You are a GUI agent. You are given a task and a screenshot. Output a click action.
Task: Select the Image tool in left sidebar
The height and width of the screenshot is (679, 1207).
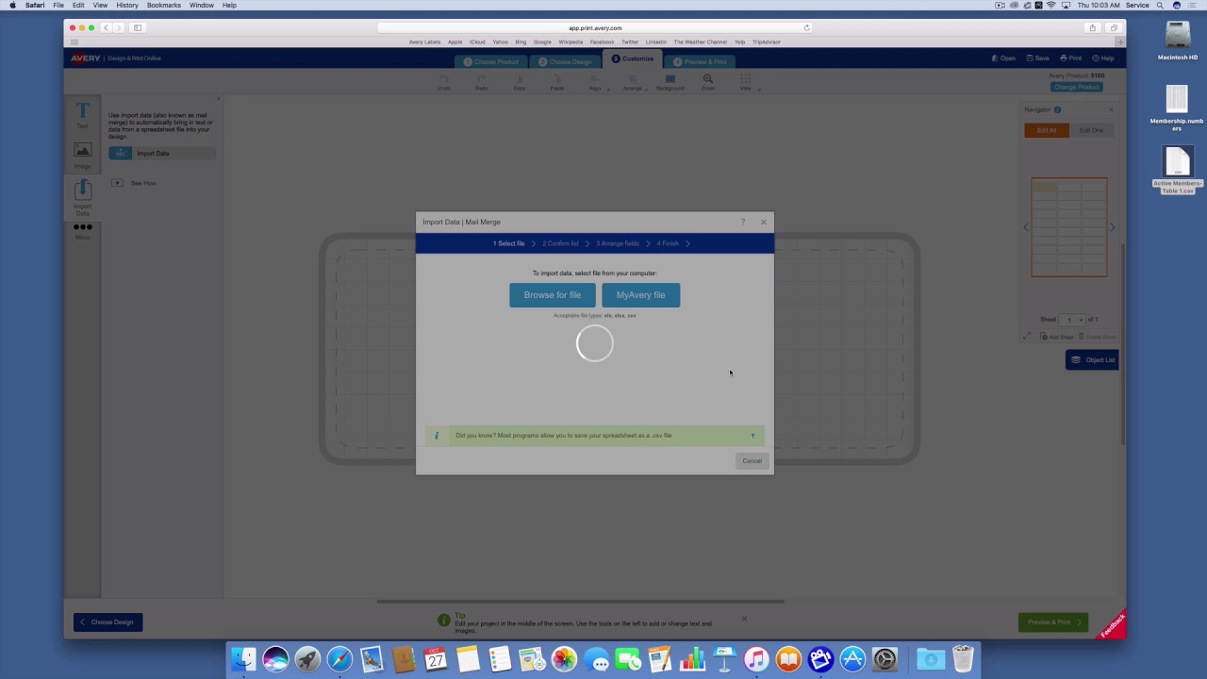tap(82, 156)
